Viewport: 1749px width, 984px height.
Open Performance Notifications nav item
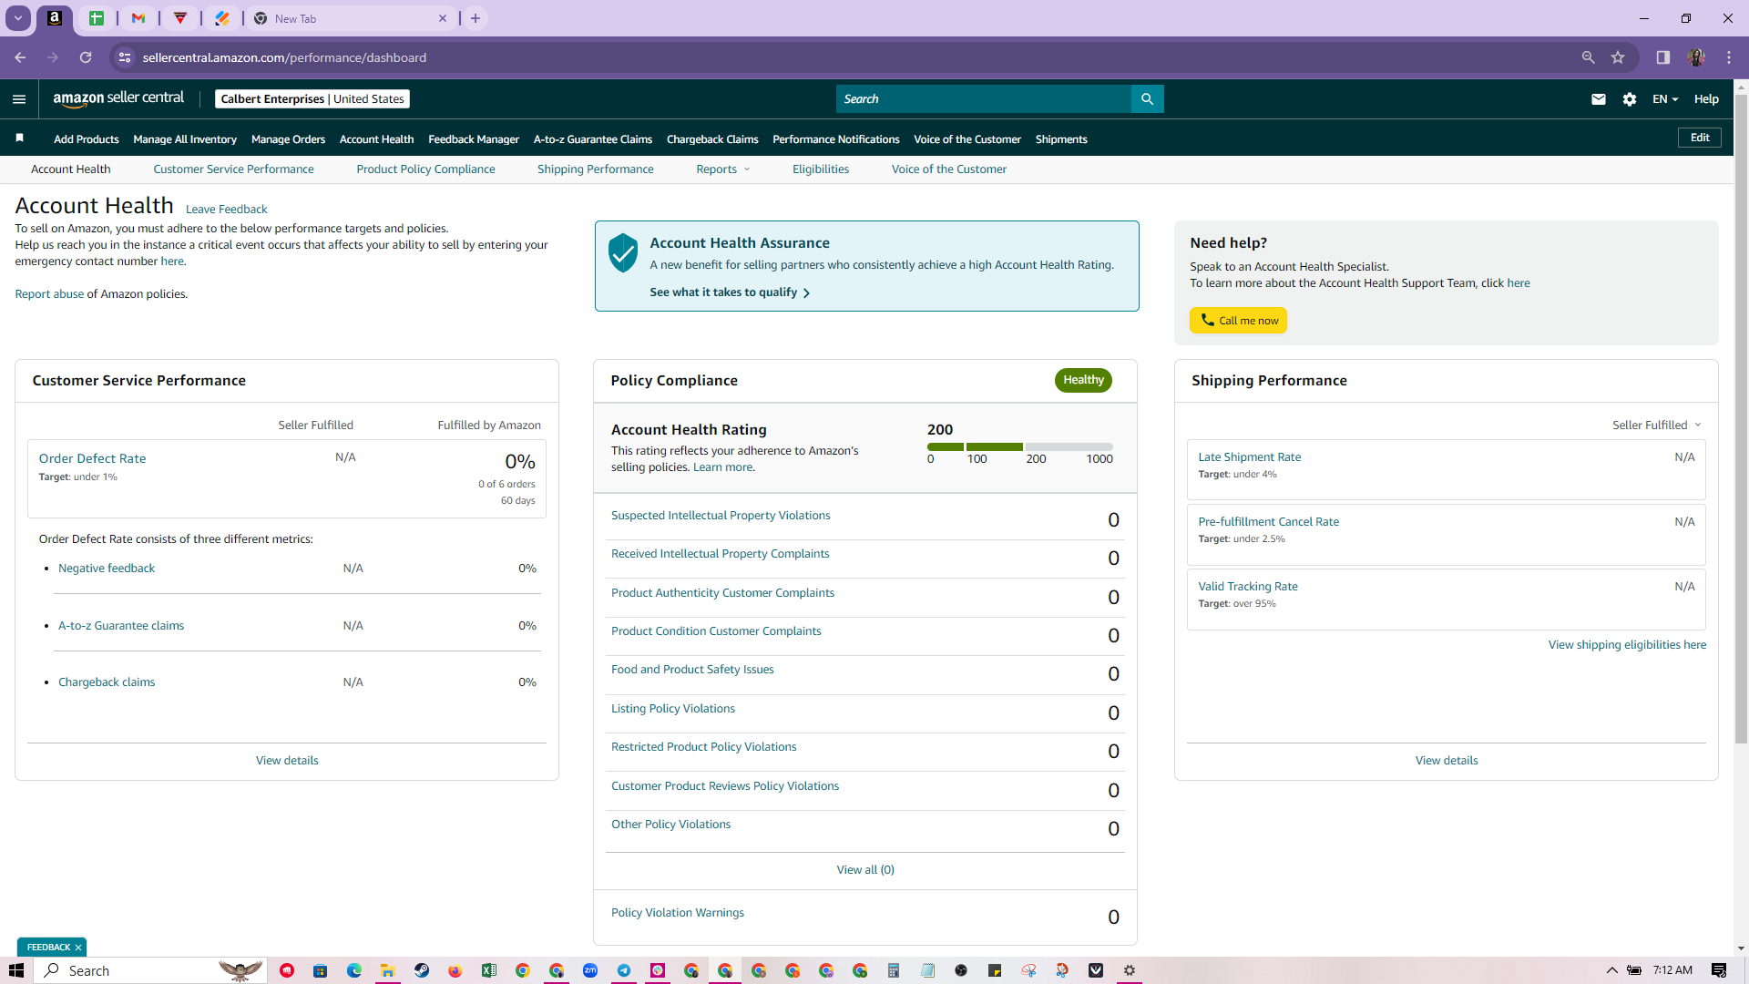point(836,139)
